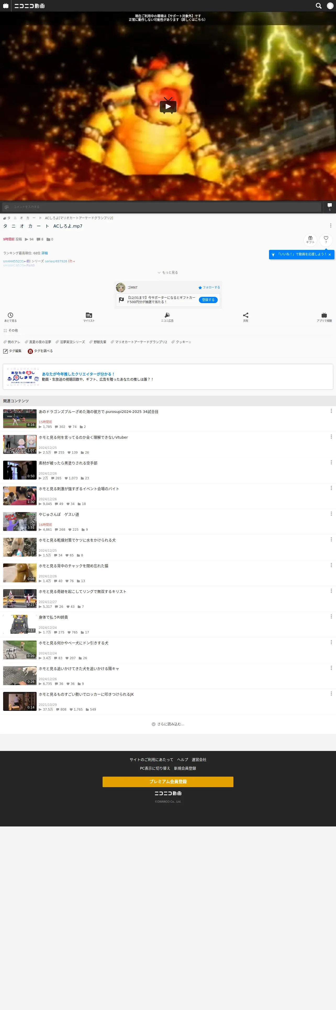
Task: Select the クッキー☆ tag
Action: [x=182, y=342]
